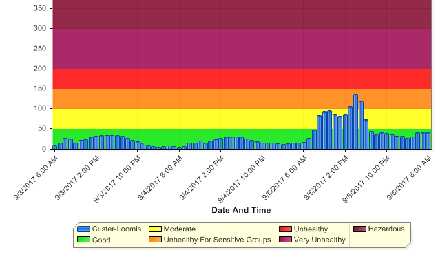Click the 9/4/2017 2:00 PM axis label
The width and height of the screenshot is (438, 254).
202,177
